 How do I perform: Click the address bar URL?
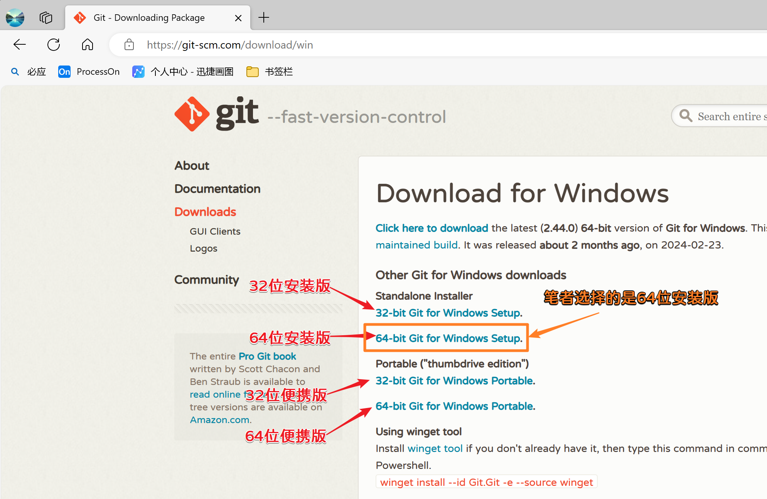(x=230, y=45)
